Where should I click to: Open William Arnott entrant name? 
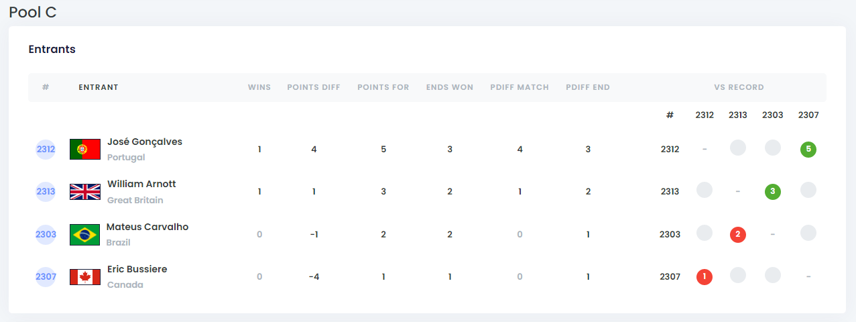tap(141, 184)
